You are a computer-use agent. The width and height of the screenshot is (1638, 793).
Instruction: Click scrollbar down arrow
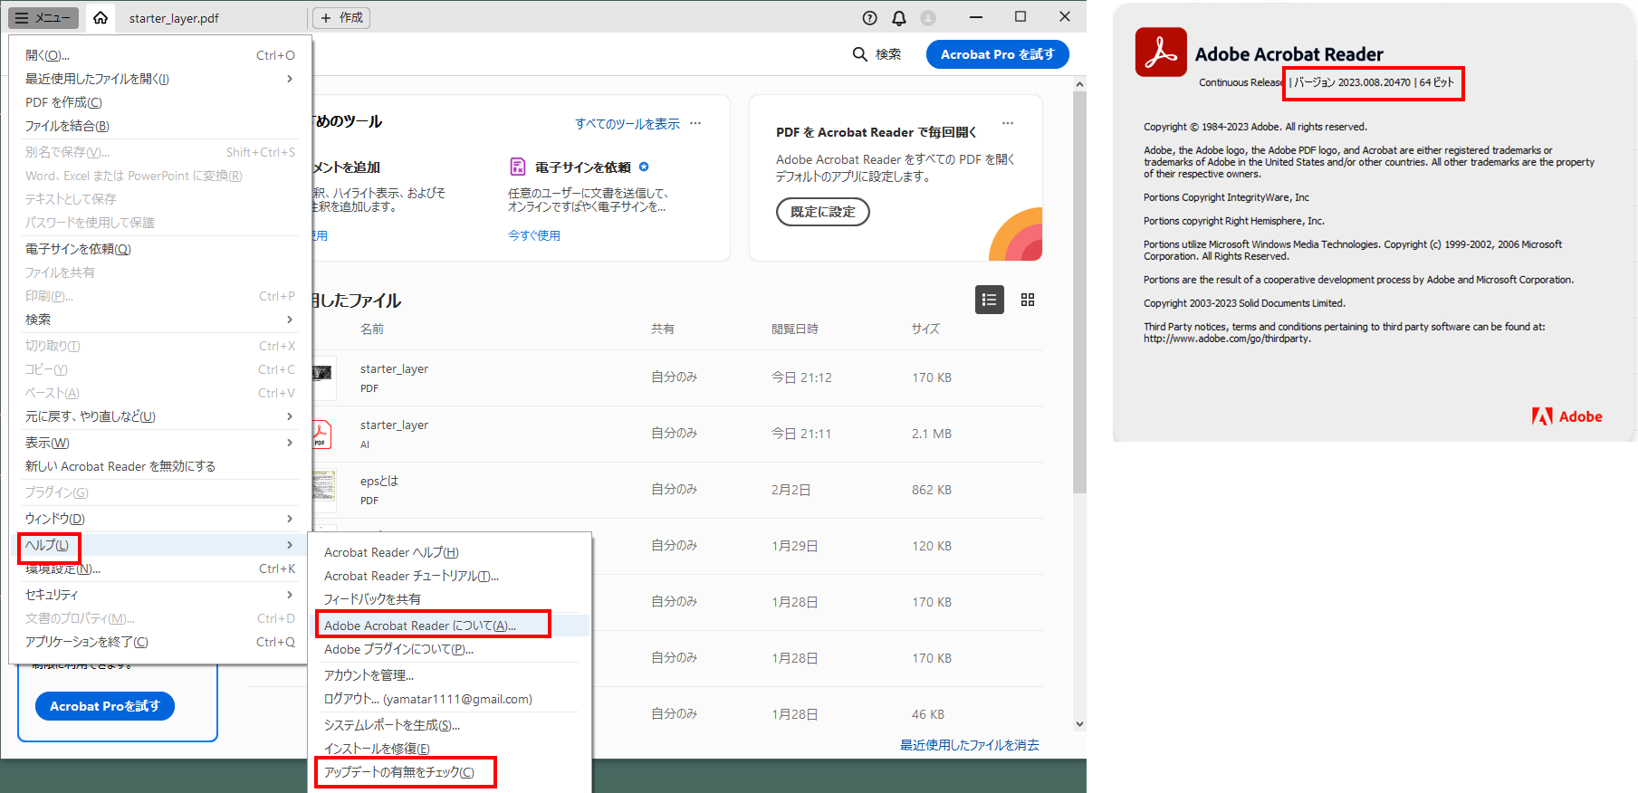(x=1079, y=724)
